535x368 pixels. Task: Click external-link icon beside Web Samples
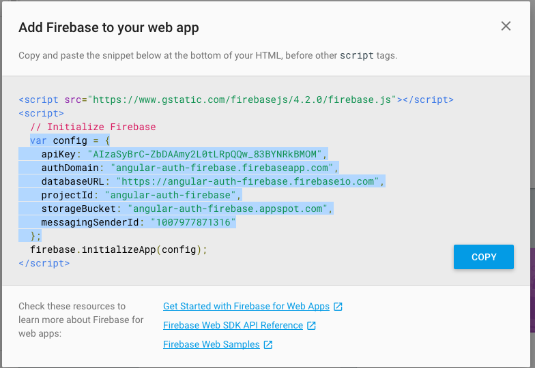point(268,345)
